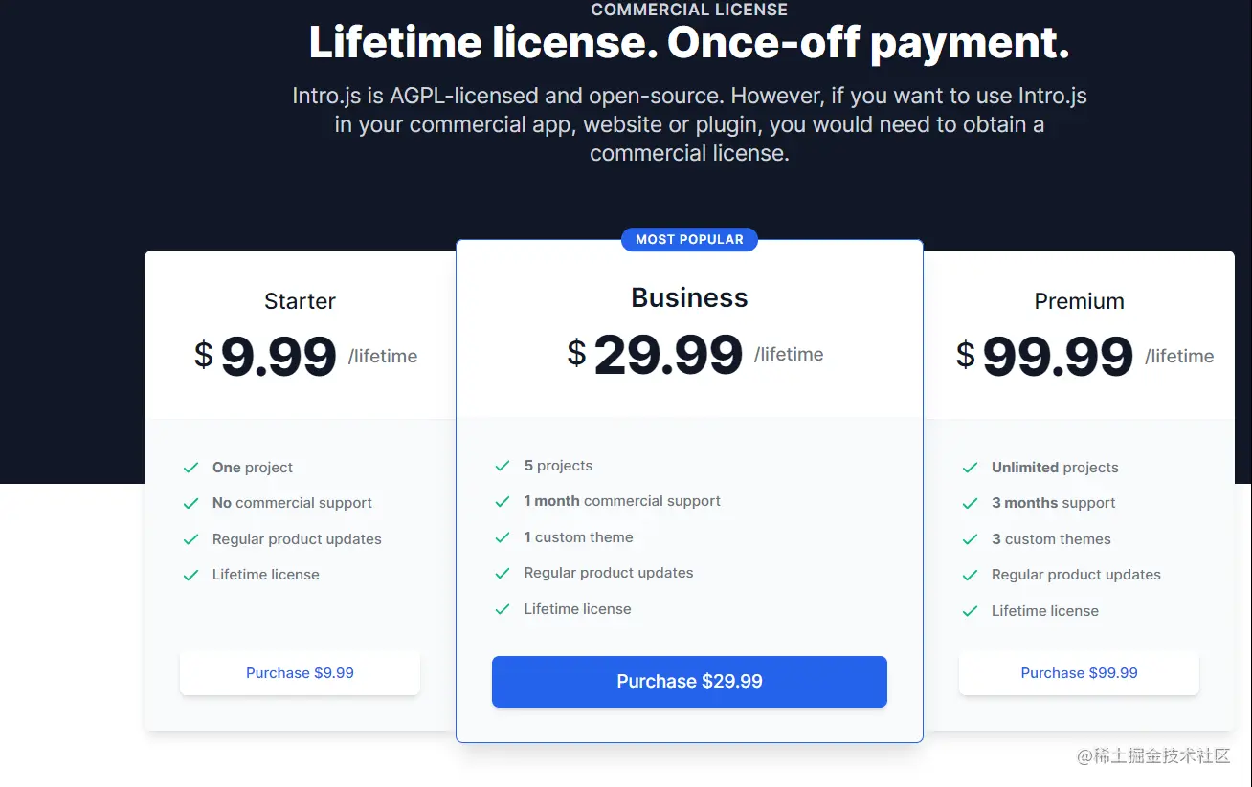Click the Lifetime license headline
The height and width of the screenshot is (787, 1252).
689,43
